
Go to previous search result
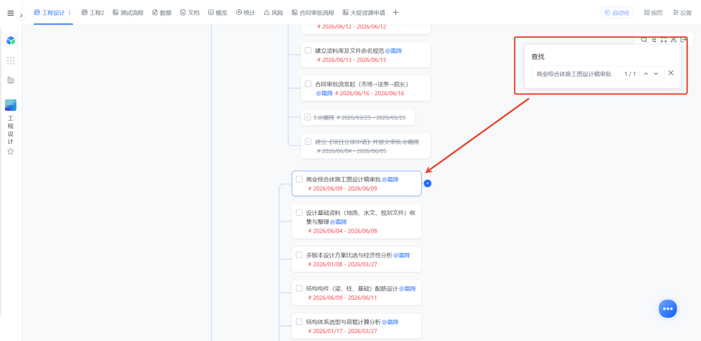click(x=646, y=74)
